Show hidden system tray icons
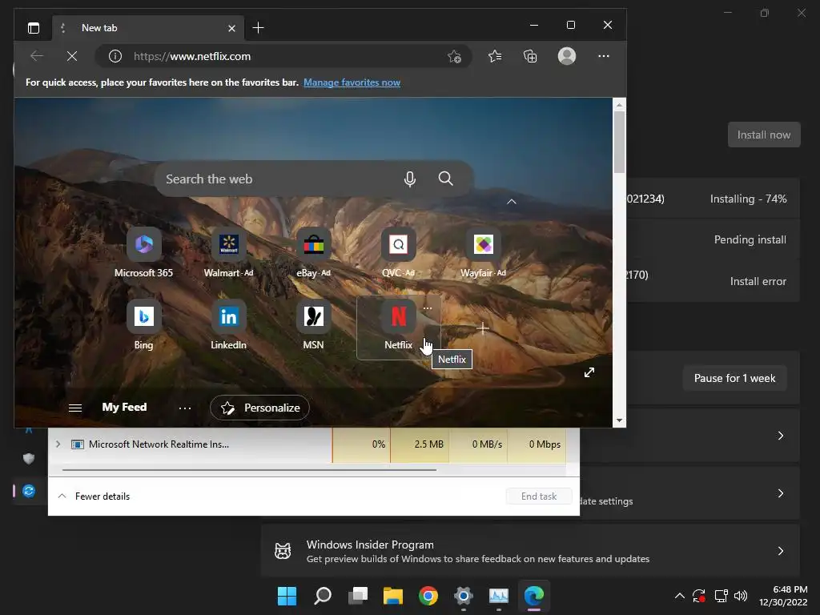Screen dimensions: 820x615 [x=679, y=596]
